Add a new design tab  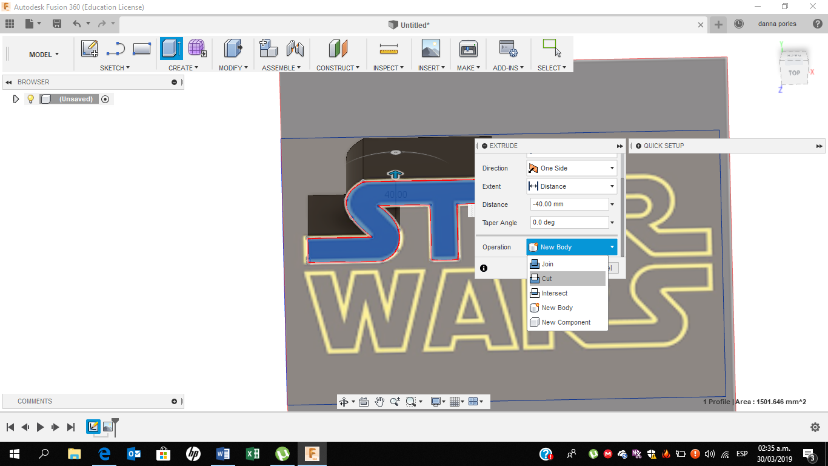point(718,24)
